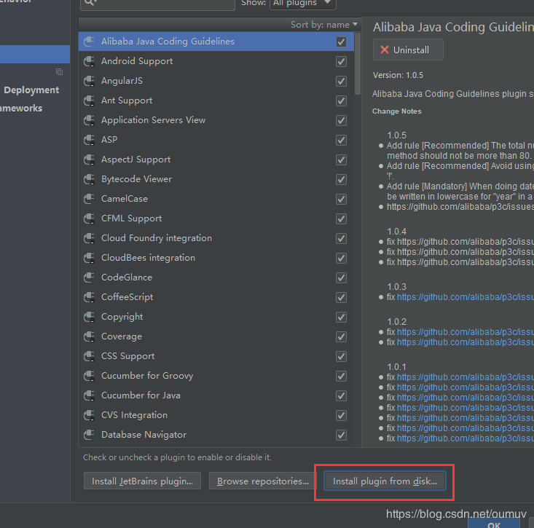
Task: Click the CVS Integration plugin icon
Action: tap(89, 415)
